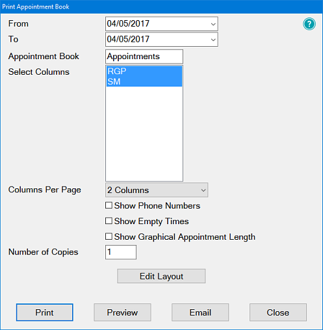Open the Columns Per Page dropdown
This screenshot has height=330, width=323.
point(157,190)
